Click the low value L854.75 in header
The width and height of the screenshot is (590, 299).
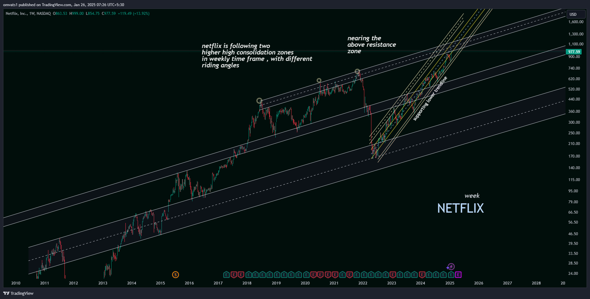(x=93, y=14)
